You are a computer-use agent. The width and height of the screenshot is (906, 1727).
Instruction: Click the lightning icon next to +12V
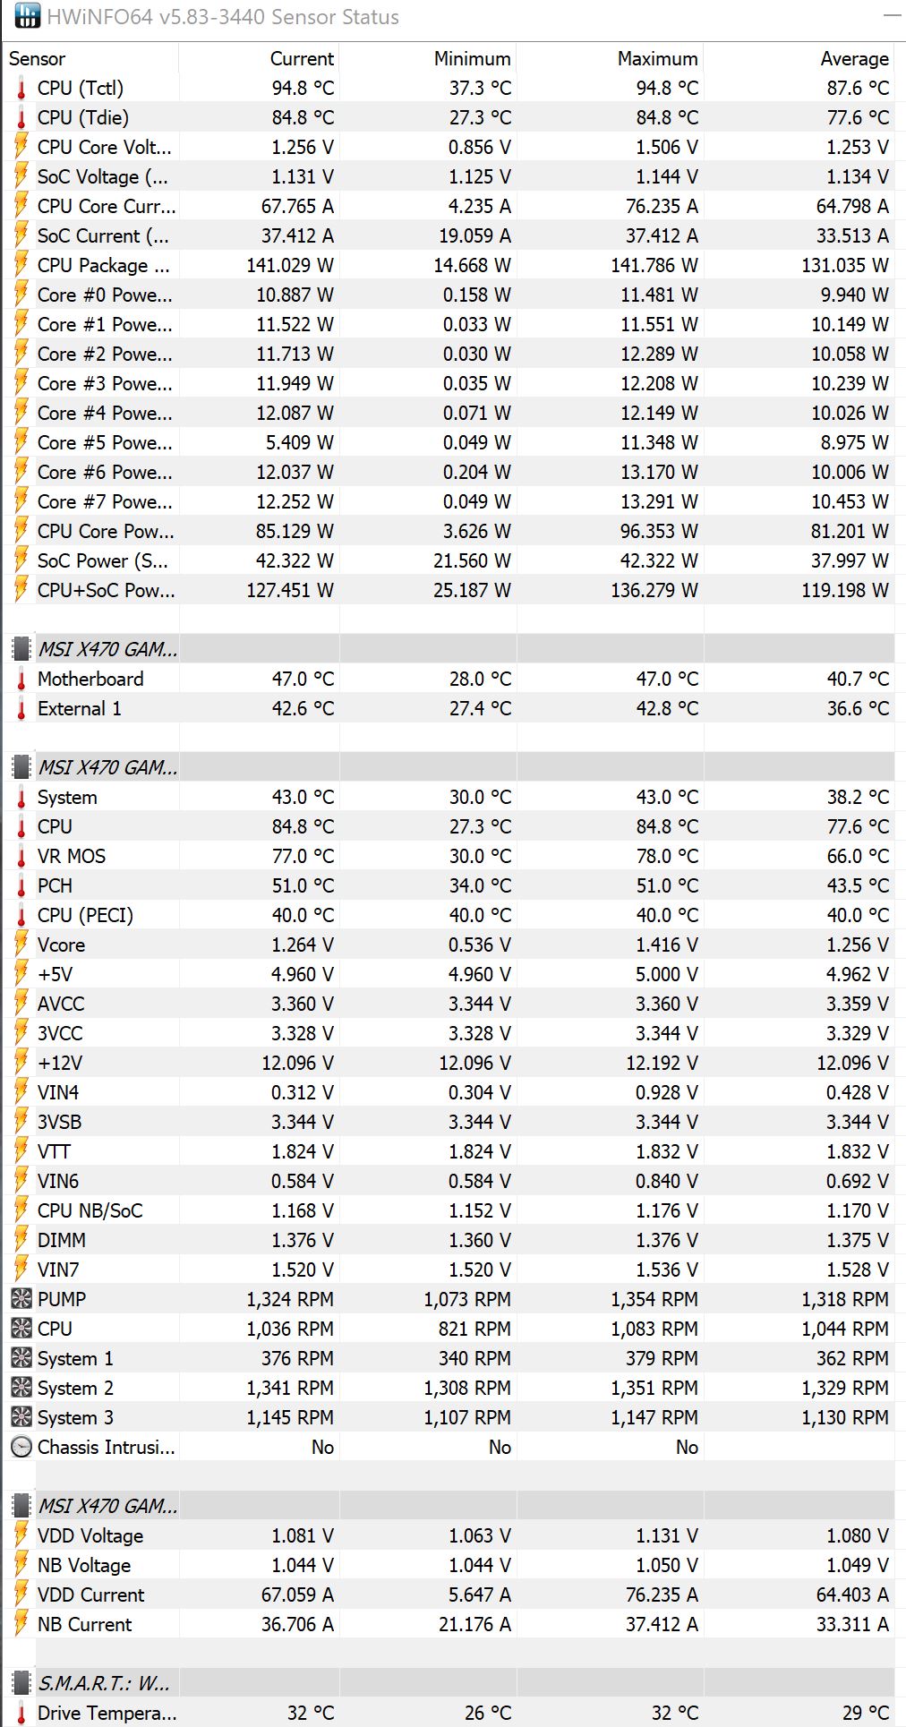21,1063
